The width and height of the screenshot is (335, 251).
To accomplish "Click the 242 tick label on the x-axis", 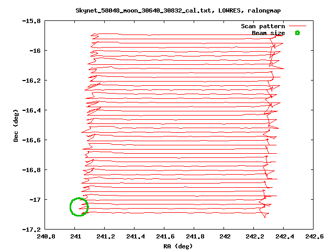I will pos(224,236).
